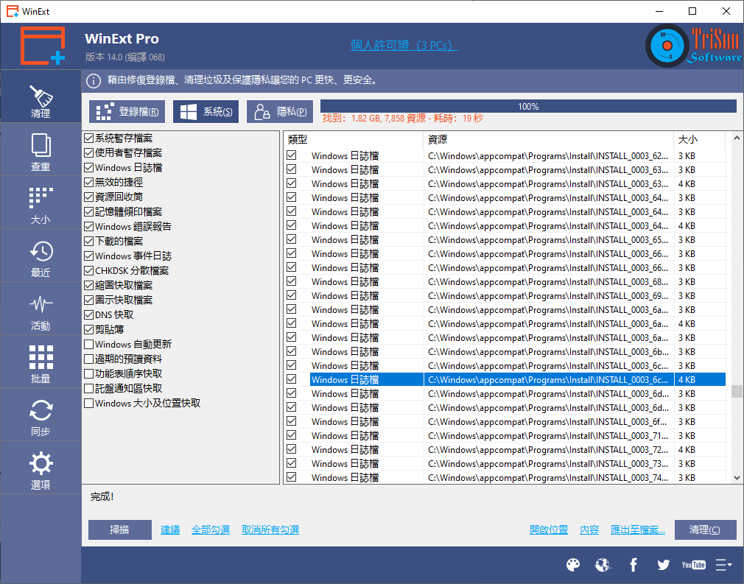Viewport: 744px width, 584px height.
Task: Select the INSTALL_0003_71 resource path
Action: [548, 435]
